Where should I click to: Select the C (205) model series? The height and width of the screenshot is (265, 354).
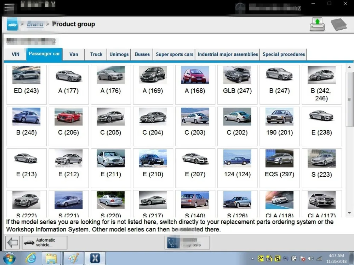(110, 126)
